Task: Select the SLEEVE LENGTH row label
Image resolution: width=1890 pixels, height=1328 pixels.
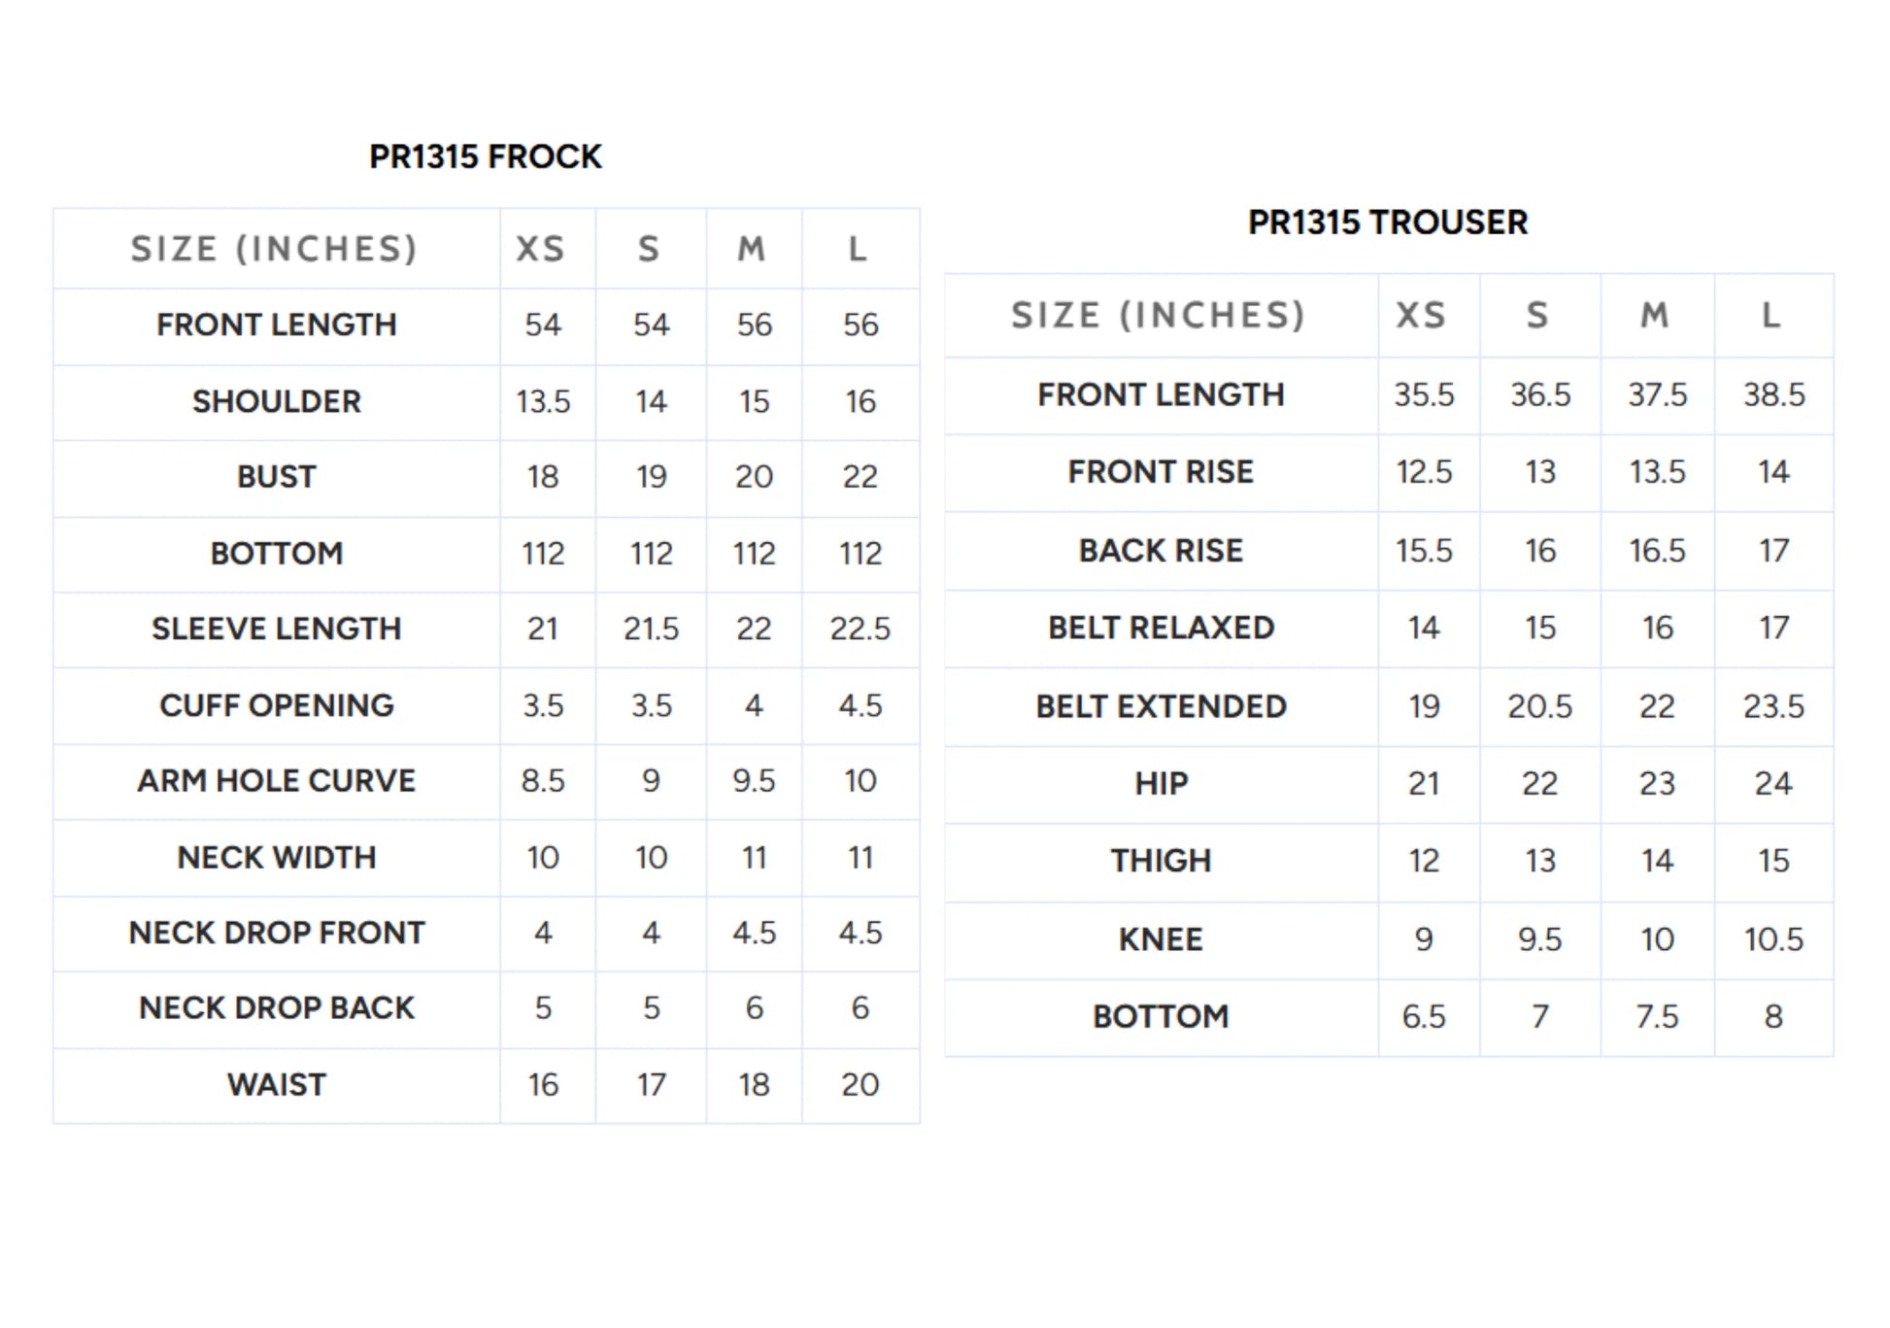Action: (x=277, y=629)
